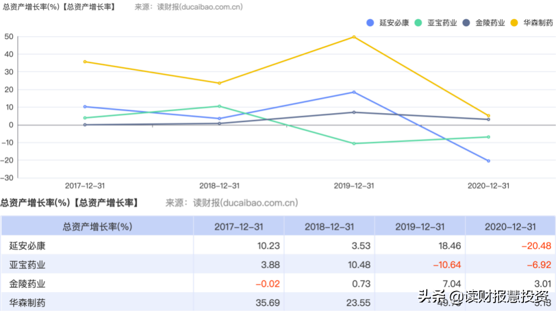558x313 pixels.
Task: Click red table value -10.64
Action: pyautogui.click(x=447, y=265)
